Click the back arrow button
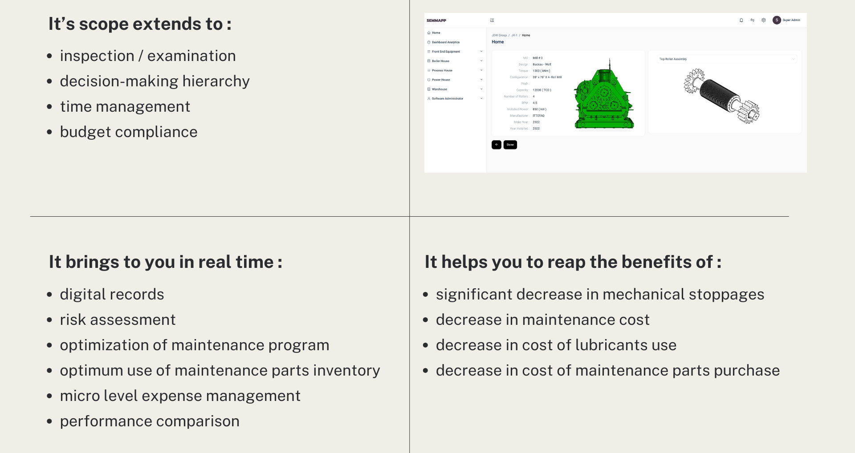The height and width of the screenshot is (453, 855). point(496,145)
